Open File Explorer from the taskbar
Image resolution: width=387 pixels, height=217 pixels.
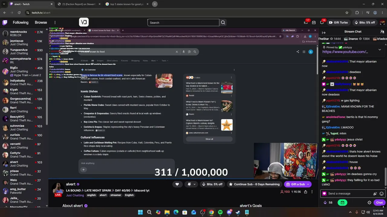click(167, 212)
